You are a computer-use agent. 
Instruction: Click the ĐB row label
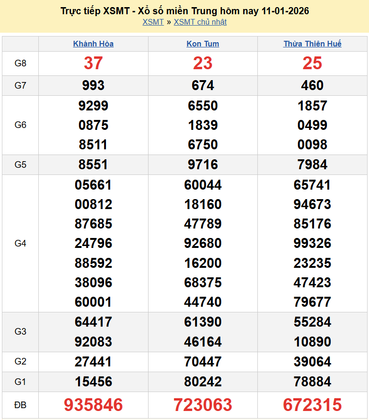[x=20, y=405]
